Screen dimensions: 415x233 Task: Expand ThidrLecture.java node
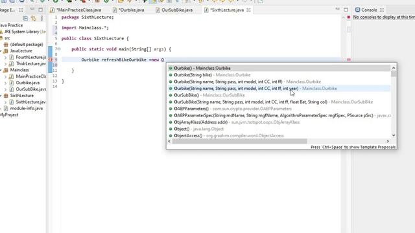click(x=5, y=63)
